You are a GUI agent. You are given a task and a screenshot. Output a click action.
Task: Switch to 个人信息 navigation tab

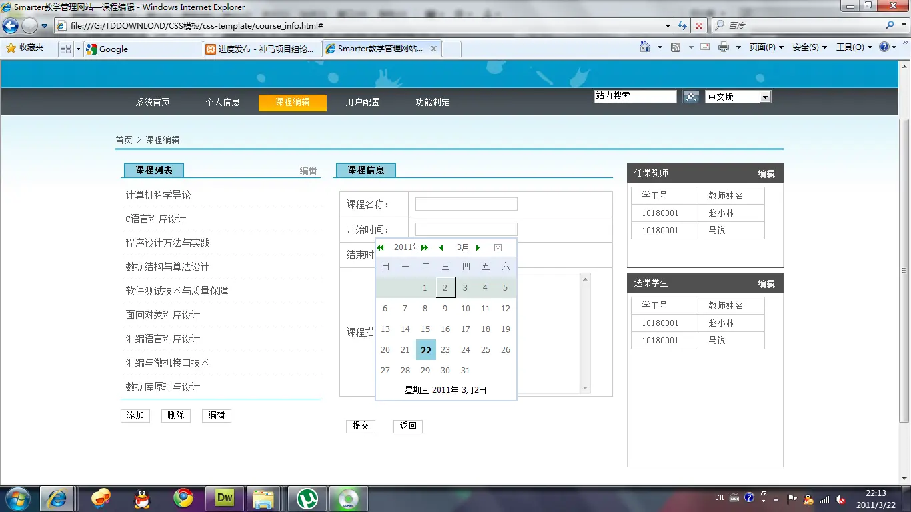(x=223, y=103)
